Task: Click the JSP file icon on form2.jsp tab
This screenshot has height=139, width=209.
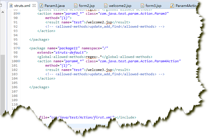Action: (x=76, y=5)
